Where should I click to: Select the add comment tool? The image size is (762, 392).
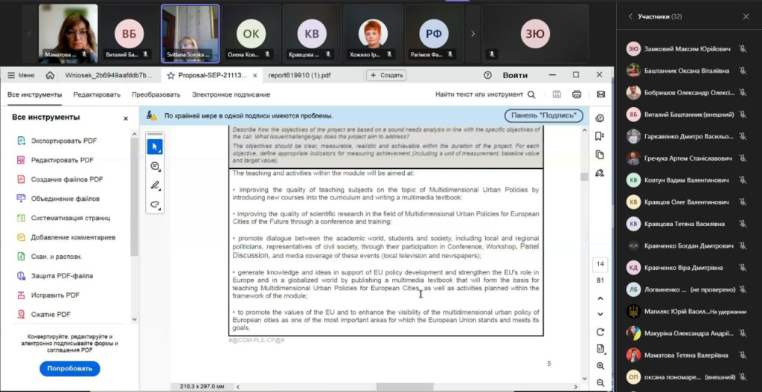[155, 166]
